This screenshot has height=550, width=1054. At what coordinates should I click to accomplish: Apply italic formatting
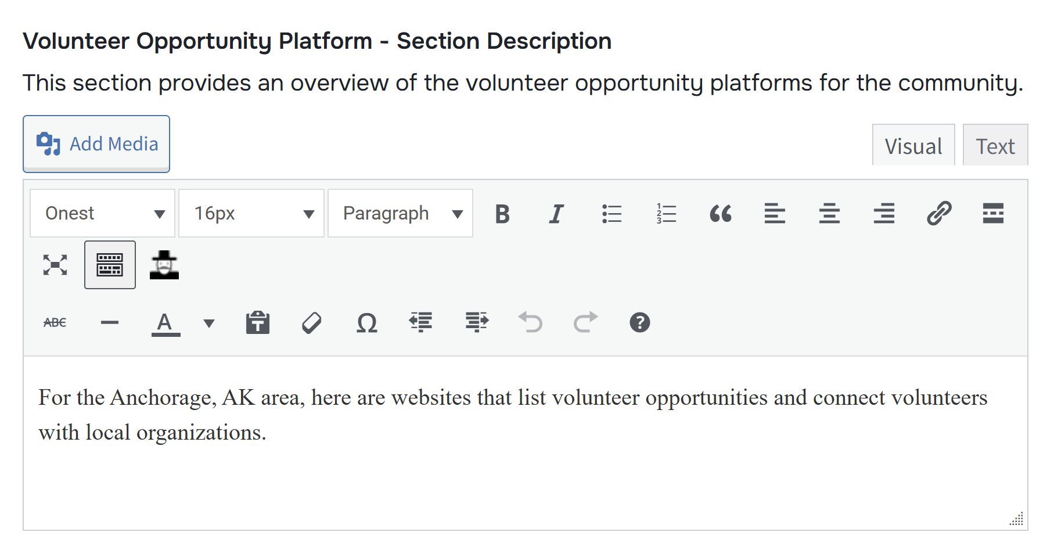[556, 214]
